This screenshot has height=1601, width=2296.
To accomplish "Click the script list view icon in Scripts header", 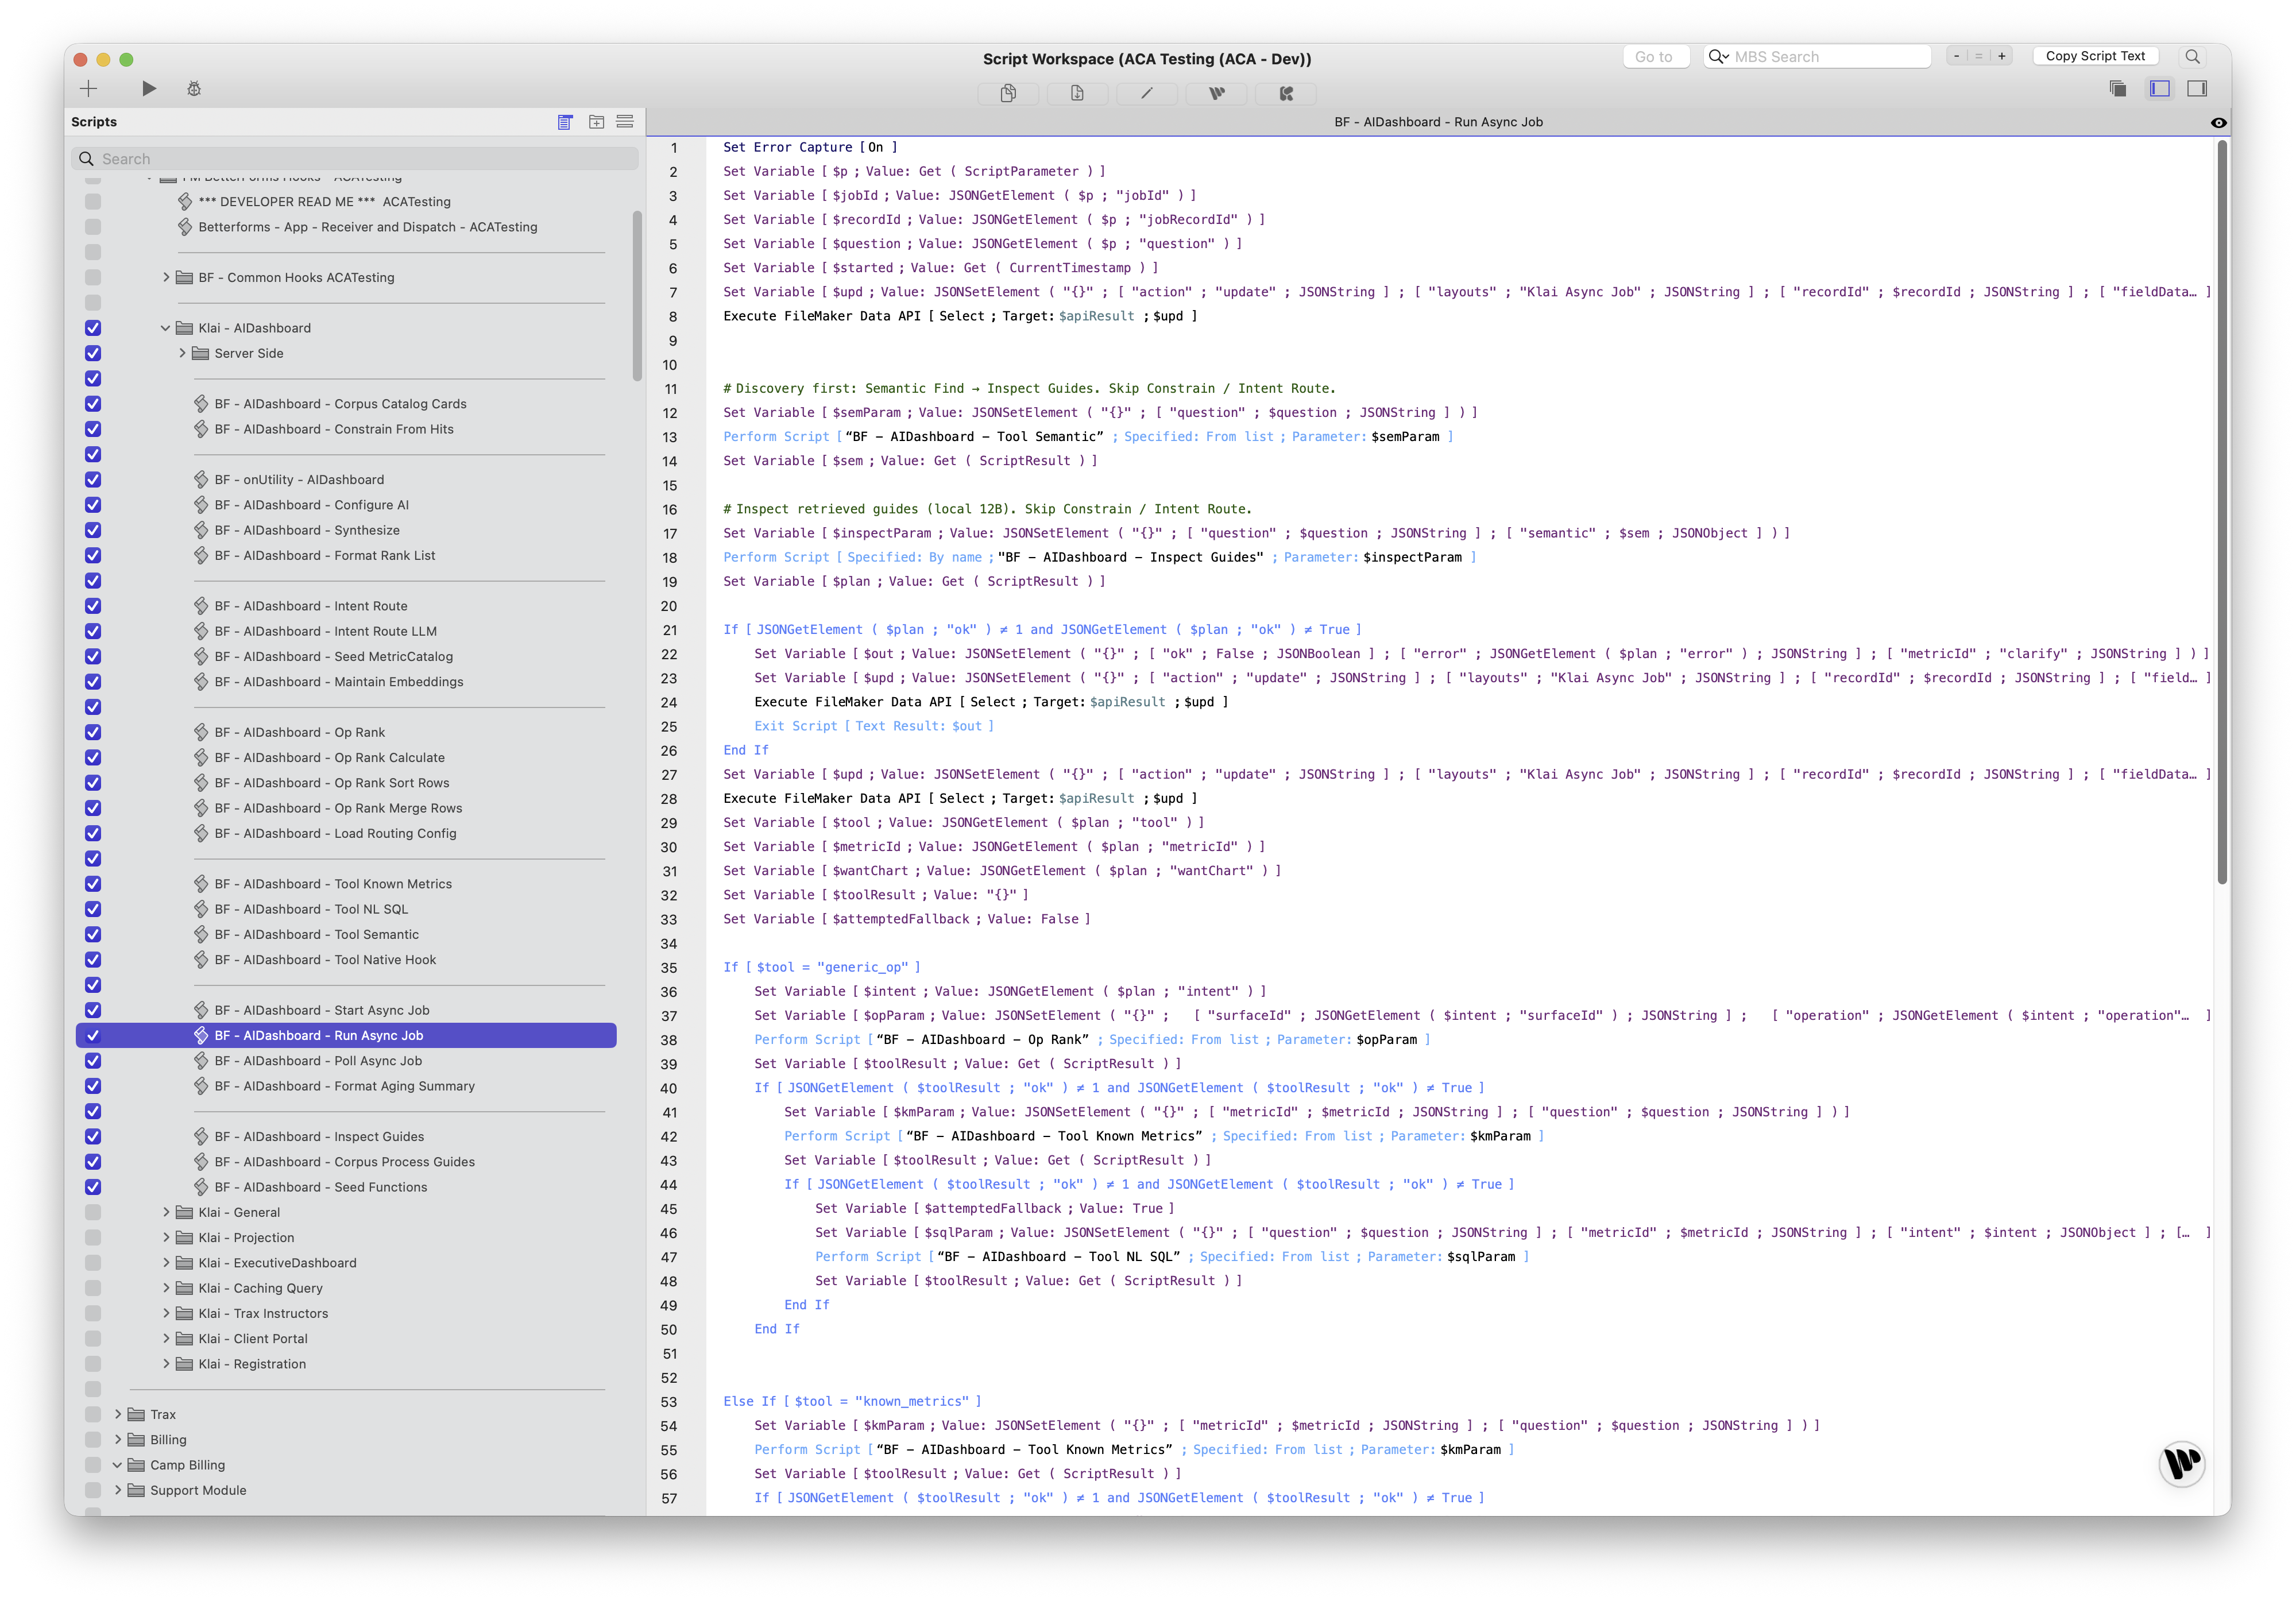I will 565,122.
